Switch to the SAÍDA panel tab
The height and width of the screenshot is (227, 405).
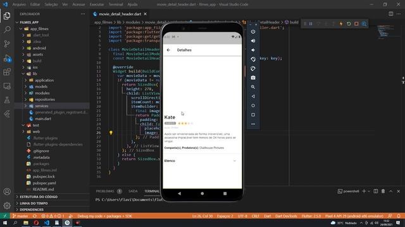(133, 191)
